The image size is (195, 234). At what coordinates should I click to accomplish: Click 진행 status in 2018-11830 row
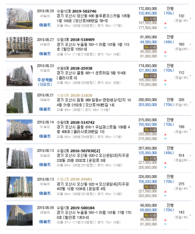pyautogui.click(x=170, y=99)
